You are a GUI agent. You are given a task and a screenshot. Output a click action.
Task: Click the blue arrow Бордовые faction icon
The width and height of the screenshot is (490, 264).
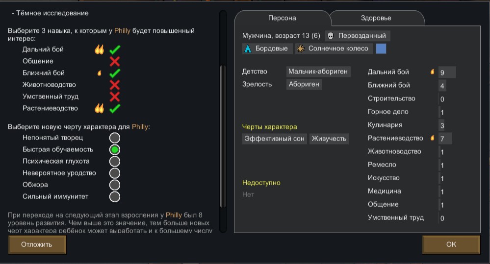click(248, 48)
